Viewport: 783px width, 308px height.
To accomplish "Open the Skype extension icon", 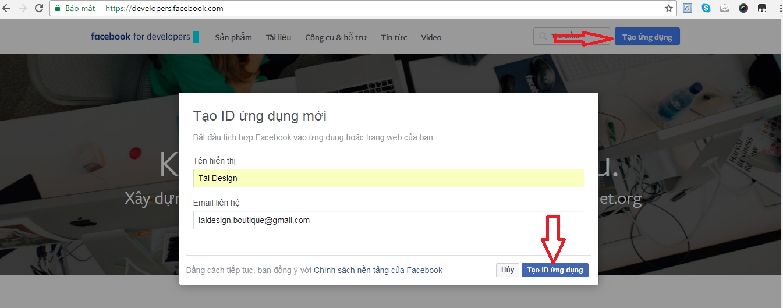I will click(706, 9).
